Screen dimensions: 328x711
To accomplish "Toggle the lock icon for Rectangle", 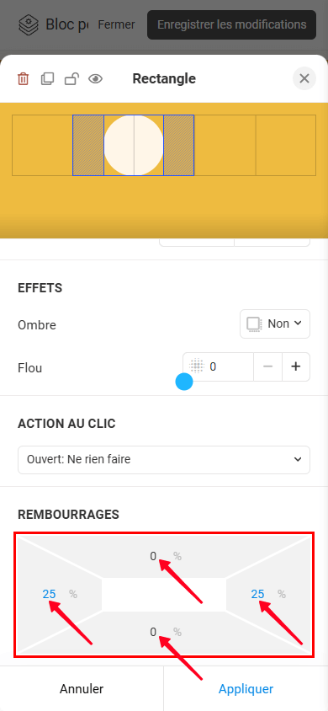I will 71,79.
